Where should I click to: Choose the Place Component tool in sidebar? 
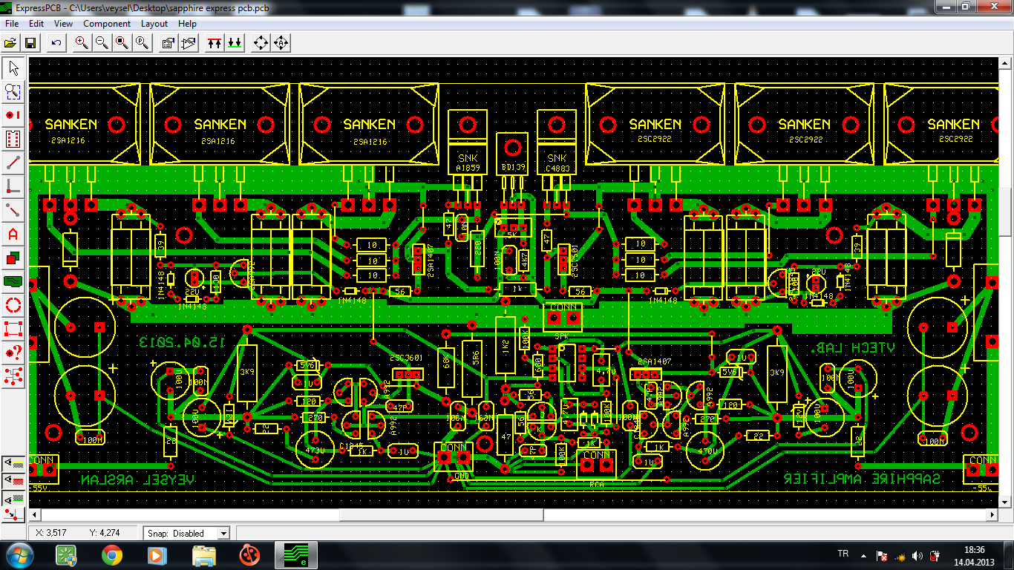[x=13, y=139]
